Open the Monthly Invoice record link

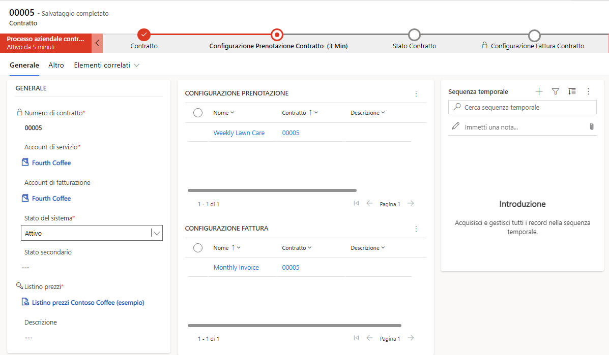236,268
